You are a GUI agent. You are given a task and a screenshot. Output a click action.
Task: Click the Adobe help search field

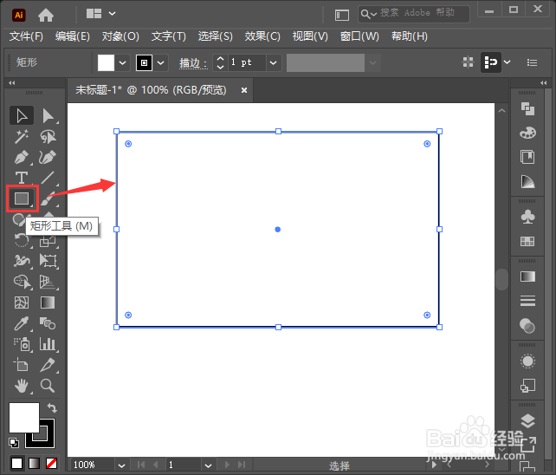414,14
